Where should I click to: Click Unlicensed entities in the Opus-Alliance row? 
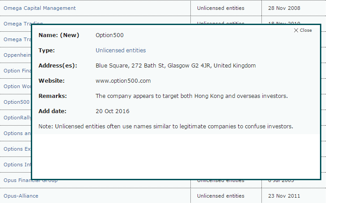[x=221, y=196]
